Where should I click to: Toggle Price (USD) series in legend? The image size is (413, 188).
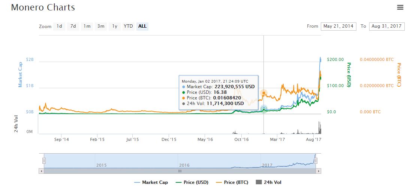[x=192, y=182]
